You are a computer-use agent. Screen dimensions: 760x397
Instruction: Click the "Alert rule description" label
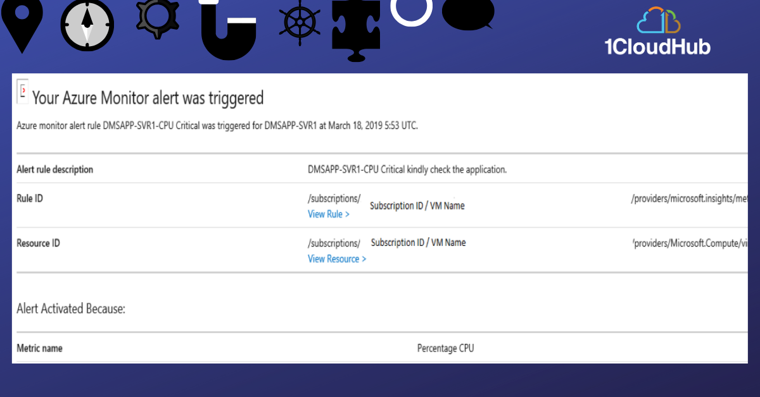coord(54,169)
